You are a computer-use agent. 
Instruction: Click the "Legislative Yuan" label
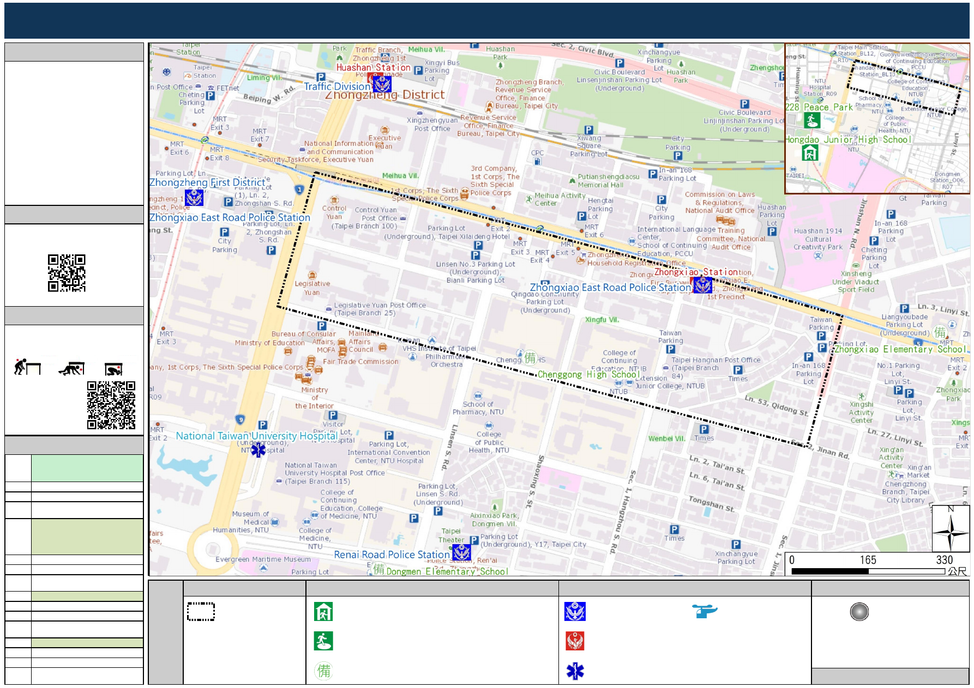click(x=312, y=288)
